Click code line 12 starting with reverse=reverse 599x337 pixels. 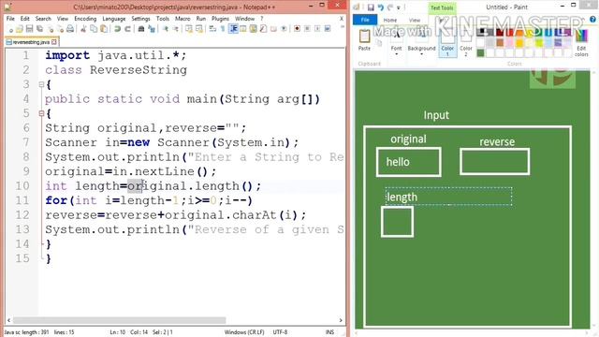pyautogui.click(x=175, y=215)
